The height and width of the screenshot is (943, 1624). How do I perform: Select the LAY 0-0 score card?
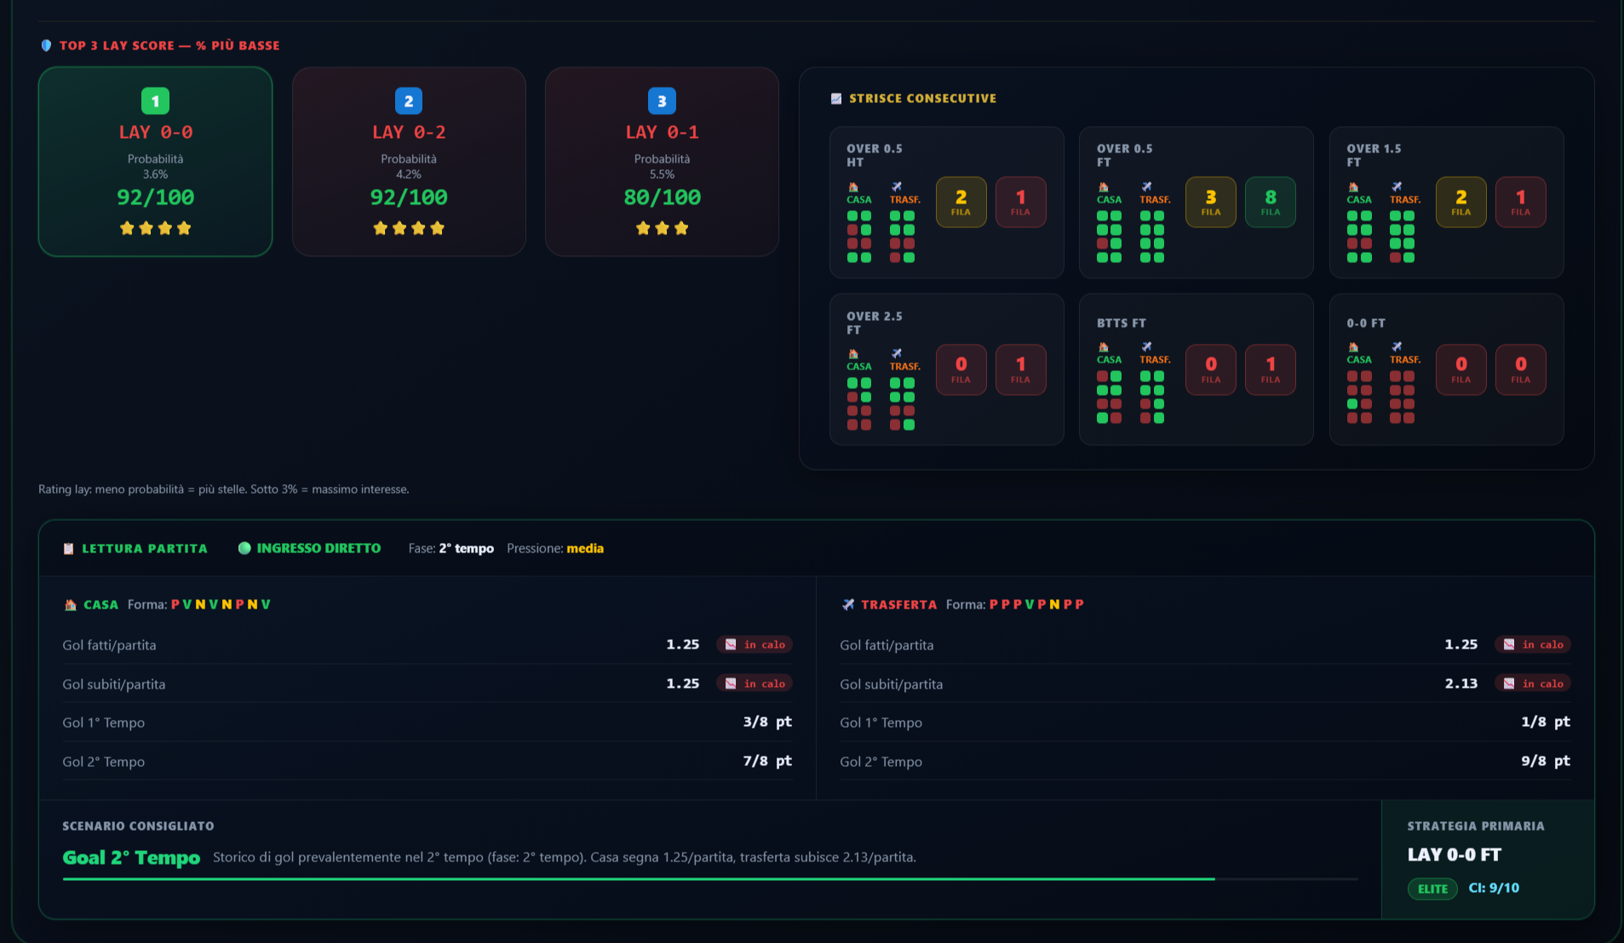[x=155, y=162]
